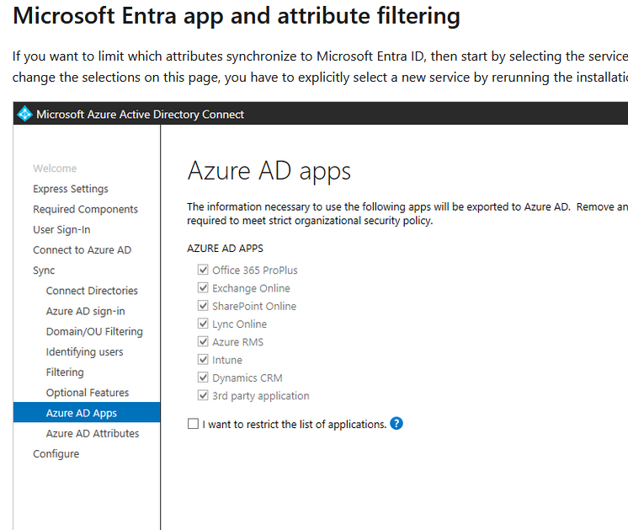Click the Microsoft Azure Active Directory Connect title
Image resolution: width=628 pixels, height=530 pixels.
(x=140, y=115)
